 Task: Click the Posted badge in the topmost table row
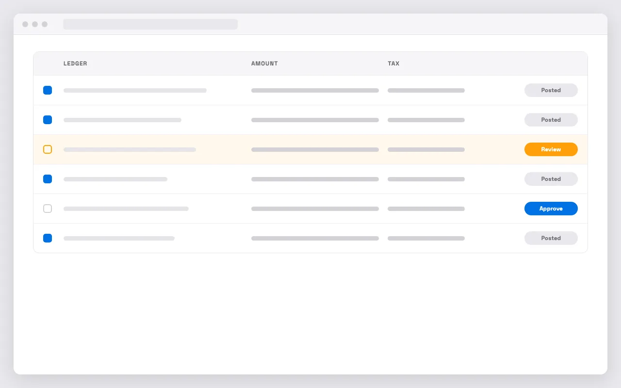point(551,90)
